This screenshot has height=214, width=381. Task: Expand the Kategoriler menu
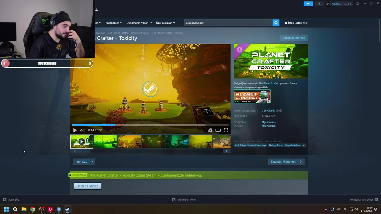click(114, 23)
